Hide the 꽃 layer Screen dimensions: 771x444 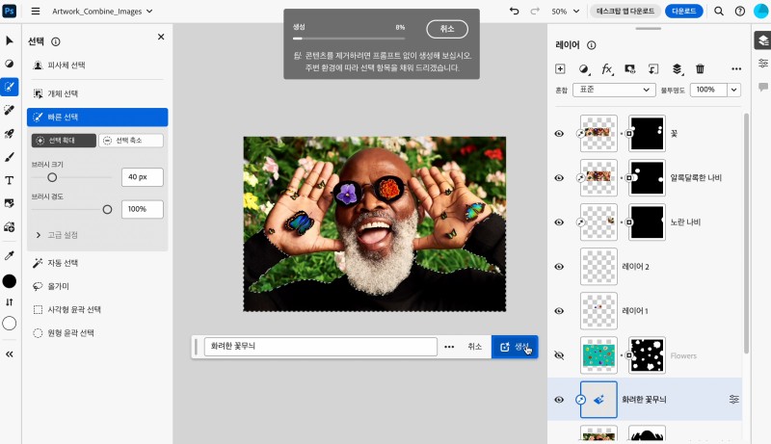click(x=559, y=134)
